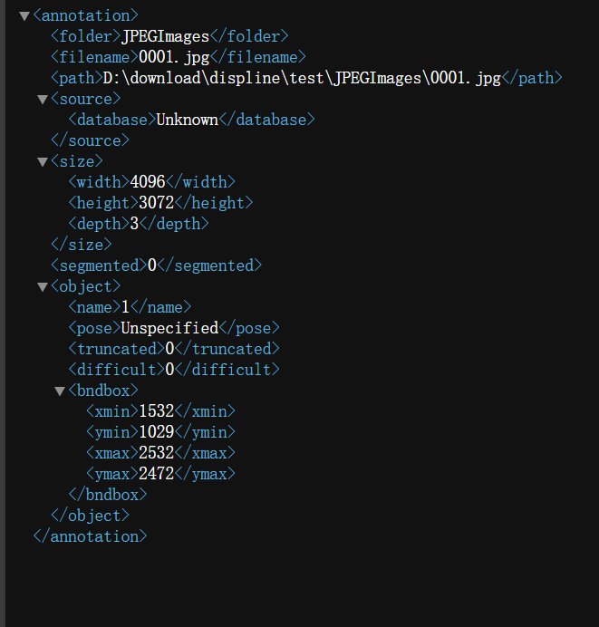Viewport: 599px width, 627px height.
Task: Click the truncated element line
Action: coord(174,349)
